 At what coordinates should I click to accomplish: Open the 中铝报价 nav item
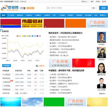click(70, 15)
